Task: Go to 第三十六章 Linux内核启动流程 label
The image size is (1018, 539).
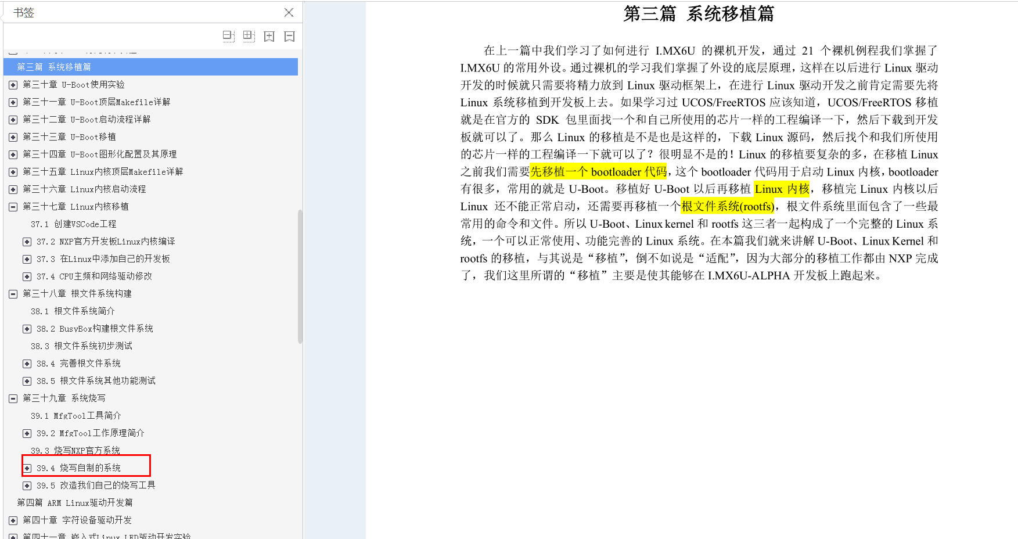Action: [84, 189]
